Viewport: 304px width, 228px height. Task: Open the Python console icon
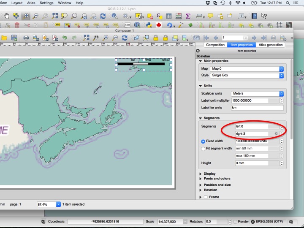pos(149,25)
